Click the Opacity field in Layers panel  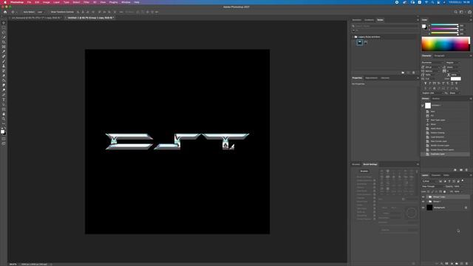(457, 186)
